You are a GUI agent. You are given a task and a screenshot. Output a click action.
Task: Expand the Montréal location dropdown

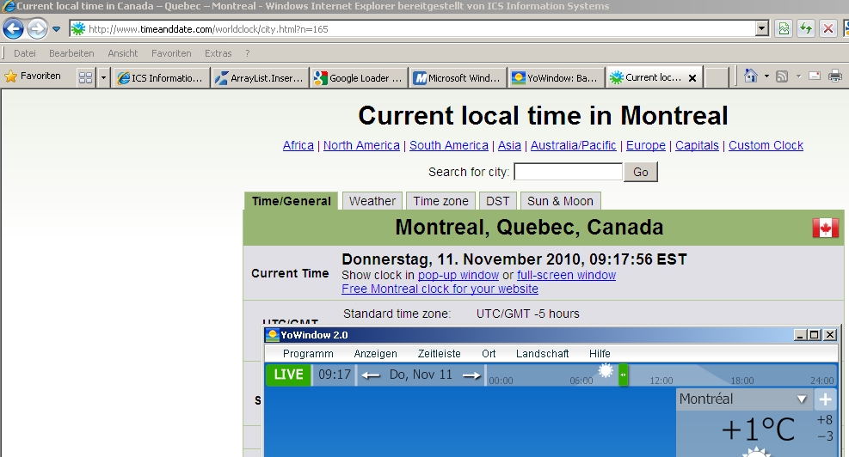coord(802,399)
